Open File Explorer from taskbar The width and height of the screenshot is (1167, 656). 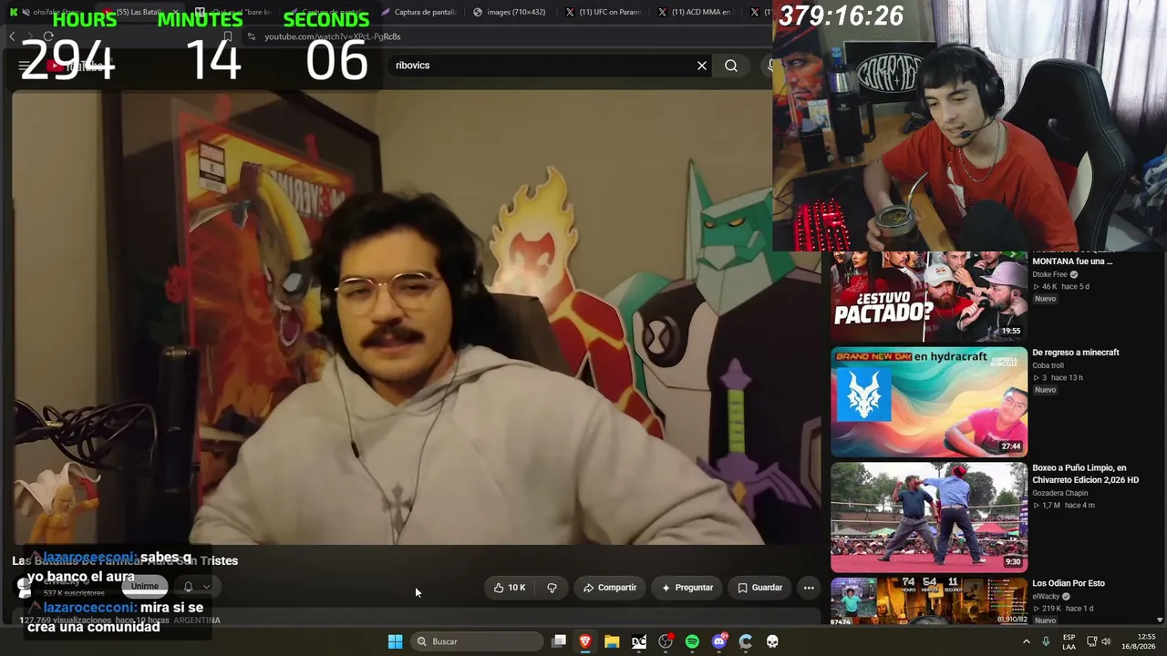[x=612, y=641]
